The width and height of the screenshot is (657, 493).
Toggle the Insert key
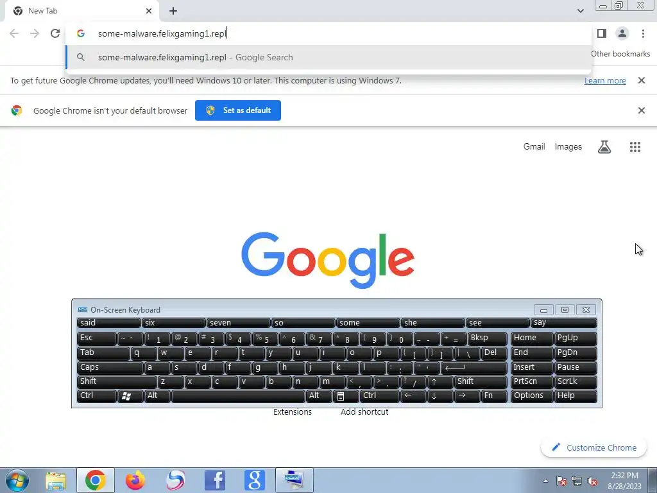click(x=531, y=367)
